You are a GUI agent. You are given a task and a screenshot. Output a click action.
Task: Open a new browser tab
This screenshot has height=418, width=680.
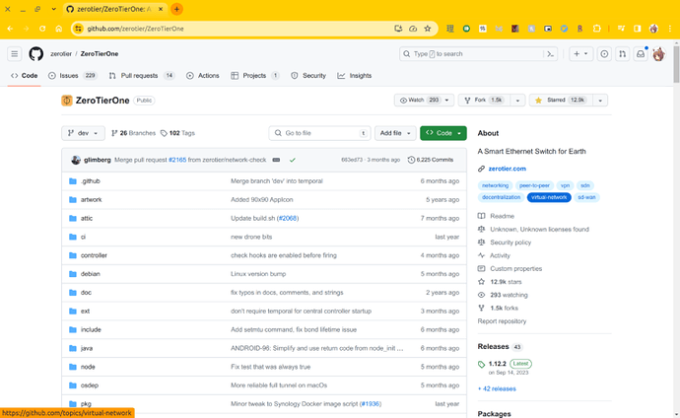point(176,9)
